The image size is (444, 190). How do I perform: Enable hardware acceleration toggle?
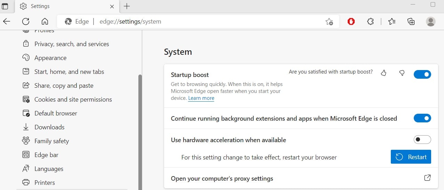422,139
